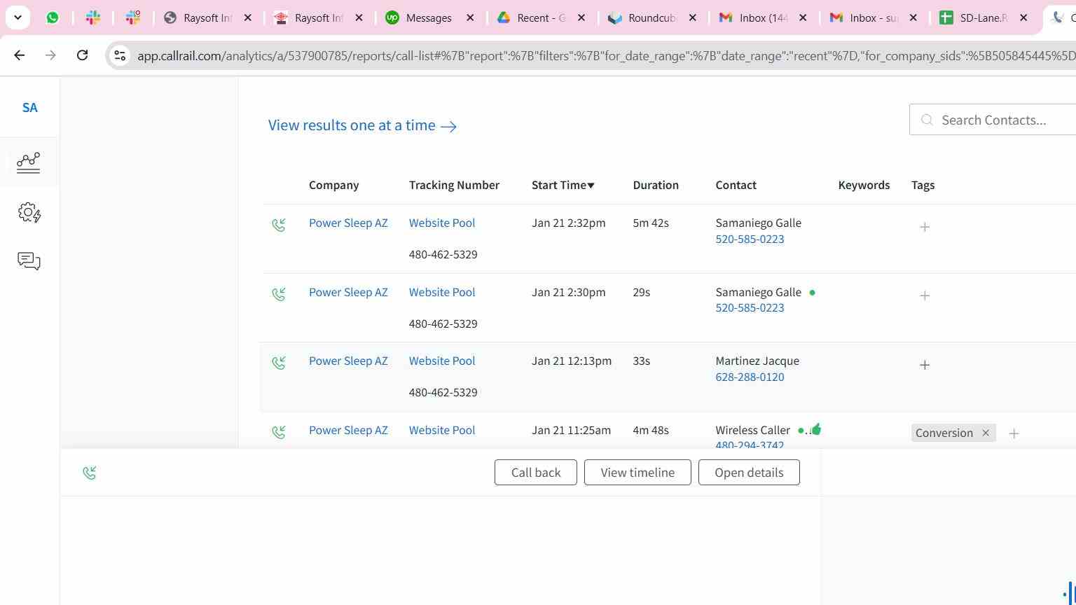Switch to the WhatsApp tab
Viewport: 1076px width, 605px height.
point(53,18)
